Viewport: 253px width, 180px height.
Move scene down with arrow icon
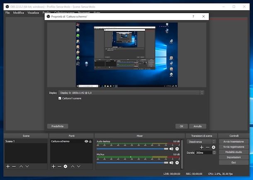point(27,166)
